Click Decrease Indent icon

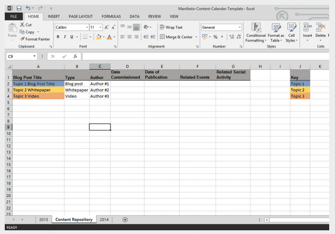tap(146, 37)
